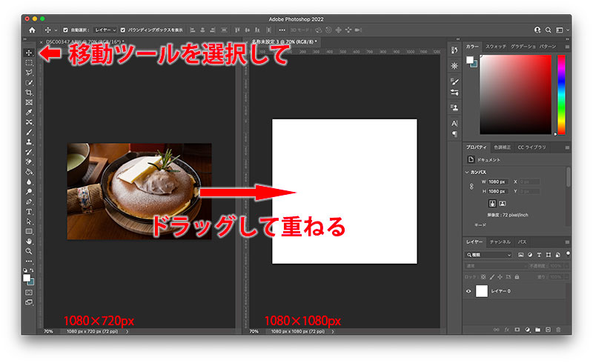Click the hue spectrum slider

[561, 95]
